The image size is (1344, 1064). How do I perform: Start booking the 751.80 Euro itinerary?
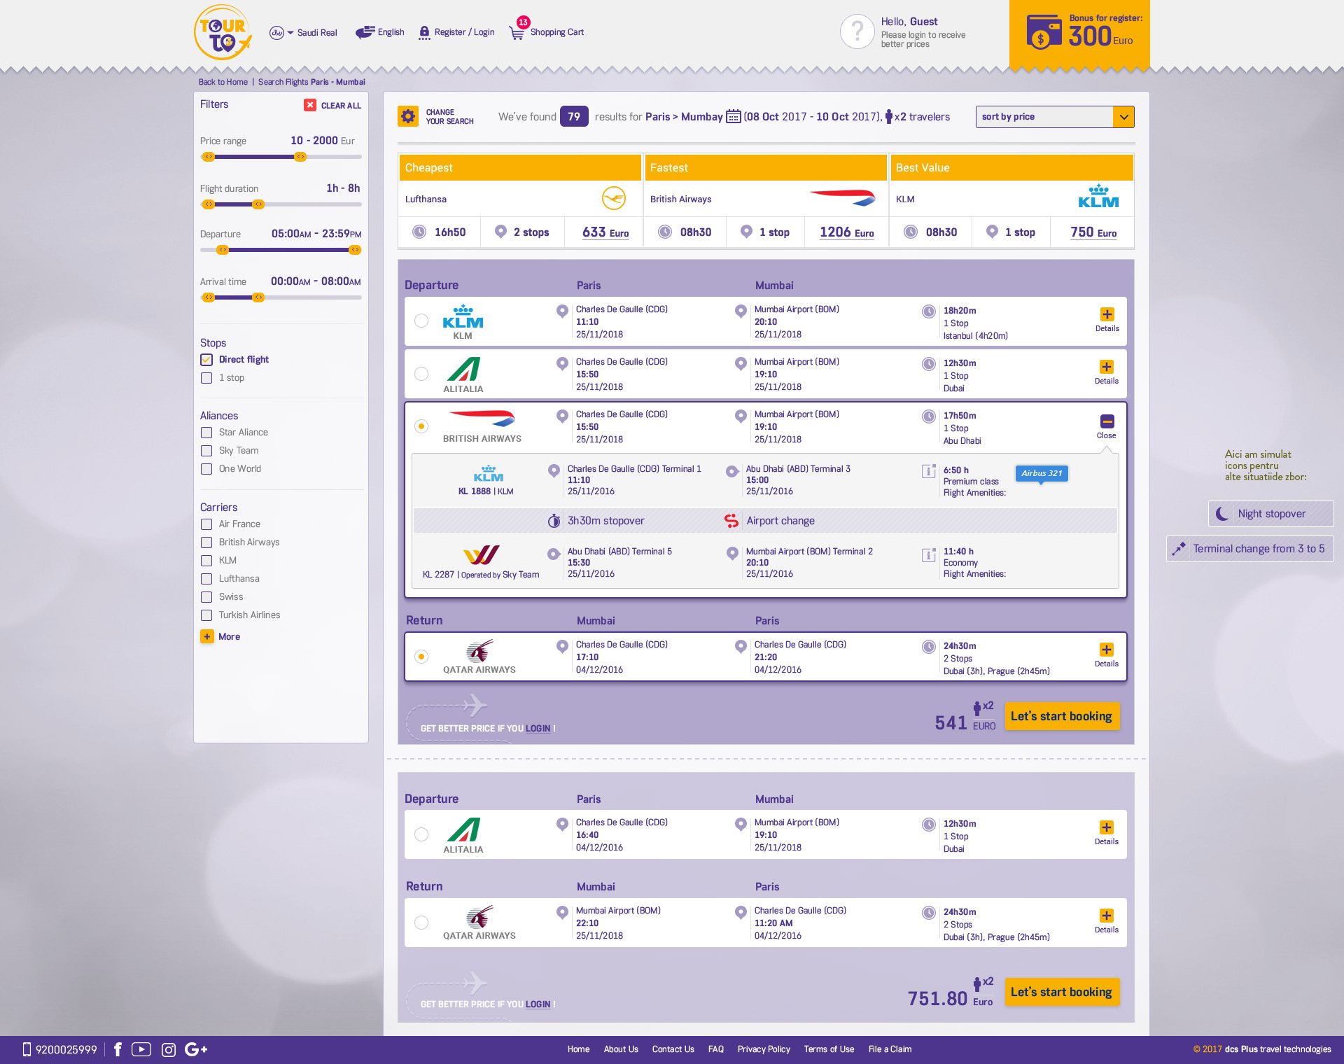click(x=1062, y=992)
